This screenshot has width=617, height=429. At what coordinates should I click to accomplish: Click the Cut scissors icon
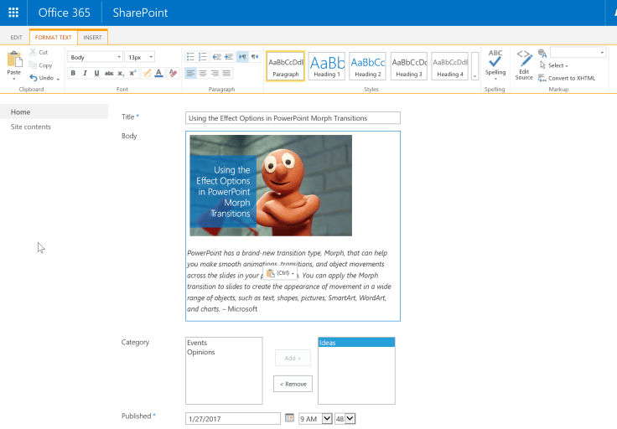coord(33,52)
